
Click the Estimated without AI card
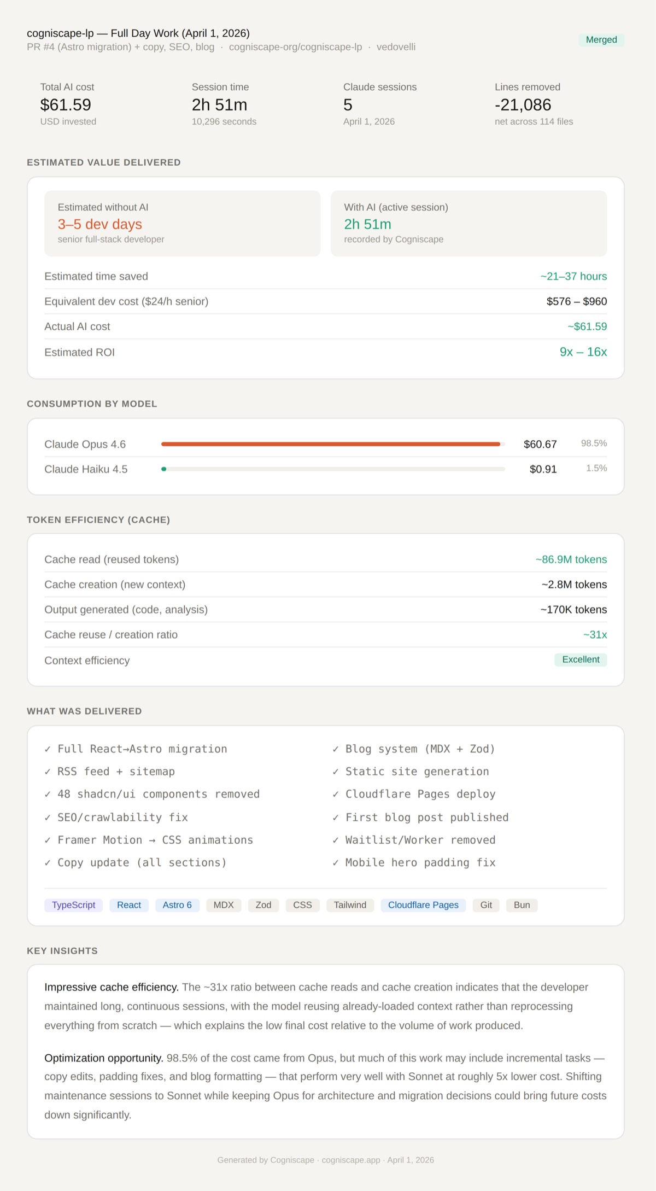(x=182, y=223)
